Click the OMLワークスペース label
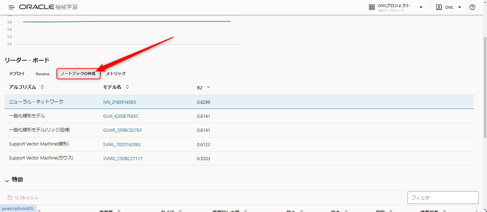This screenshot has height=212, width=487. coord(391,11)
